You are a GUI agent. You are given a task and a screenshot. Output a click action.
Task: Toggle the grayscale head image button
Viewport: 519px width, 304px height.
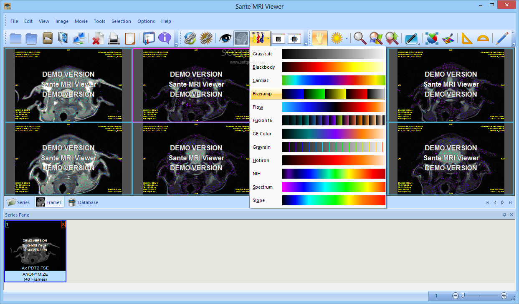click(x=241, y=38)
